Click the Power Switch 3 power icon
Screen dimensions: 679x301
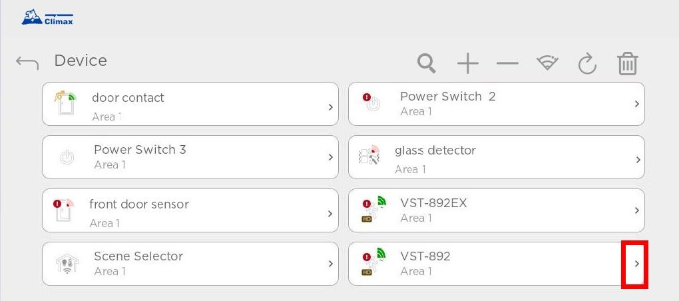click(67, 158)
